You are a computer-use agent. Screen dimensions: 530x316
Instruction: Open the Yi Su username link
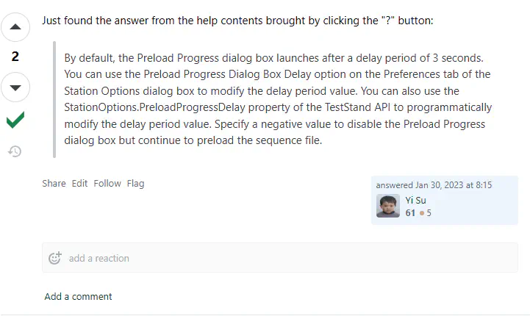pos(415,200)
